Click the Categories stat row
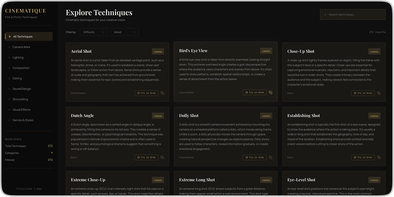 [x=29, y=153]
